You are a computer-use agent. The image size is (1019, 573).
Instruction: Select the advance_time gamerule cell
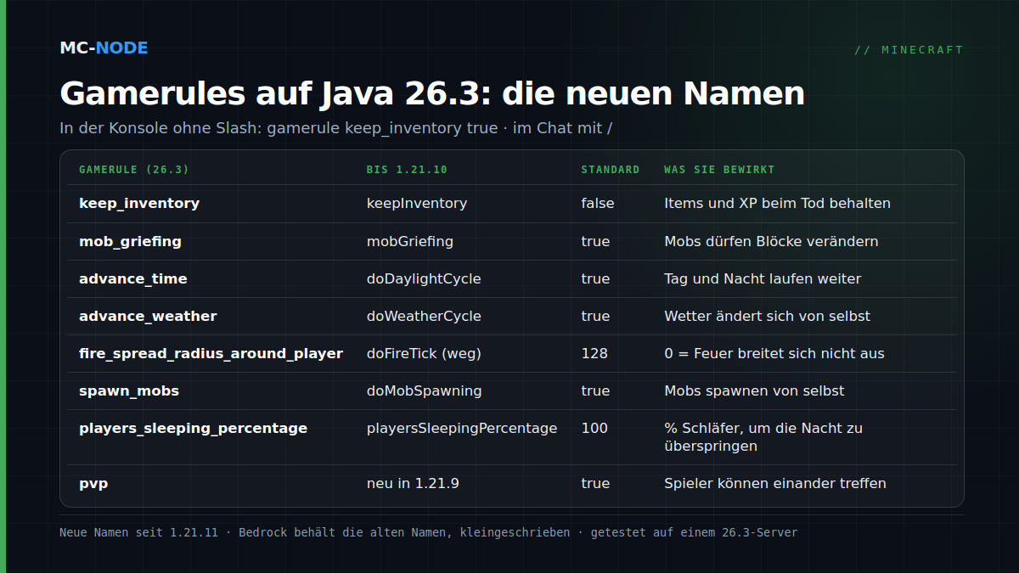[133, 278]
